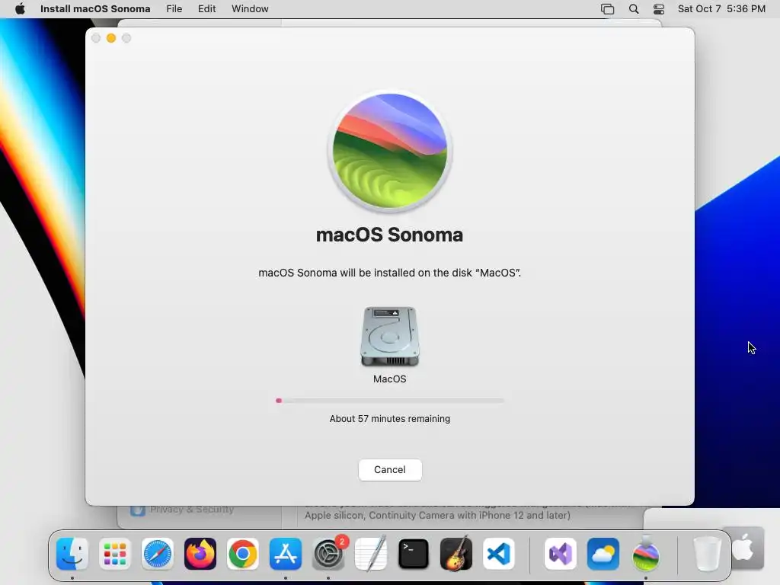Select the MacOS disk drive icon

[x=390, y=337]
